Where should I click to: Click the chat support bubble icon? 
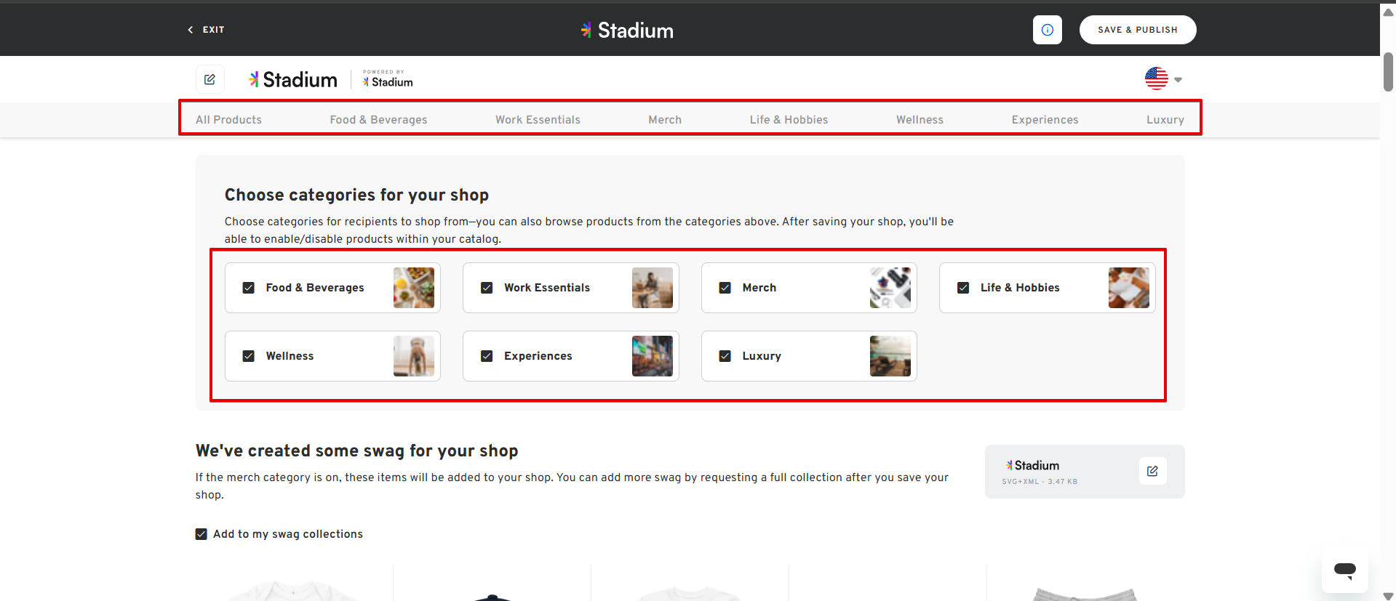(1344, 570)
